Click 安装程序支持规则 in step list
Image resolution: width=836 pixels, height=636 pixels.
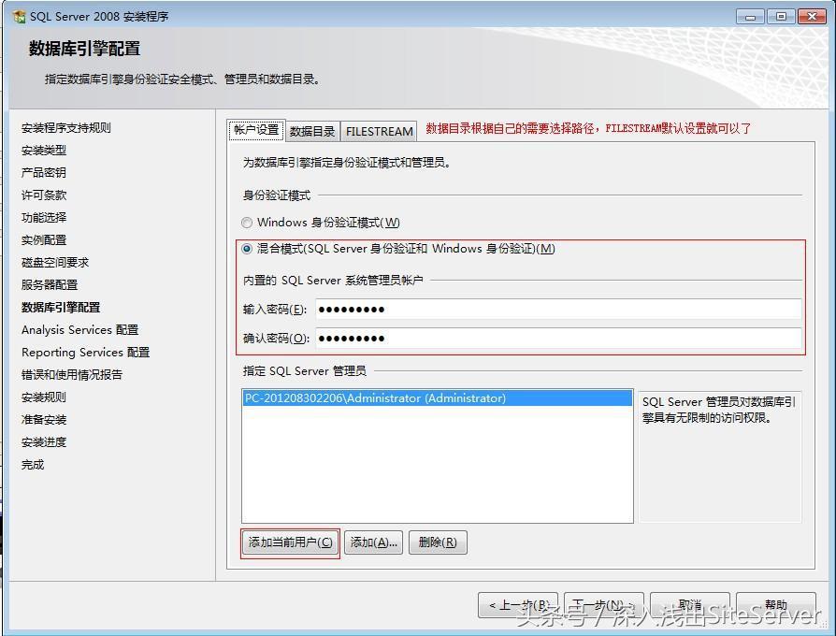66,128
